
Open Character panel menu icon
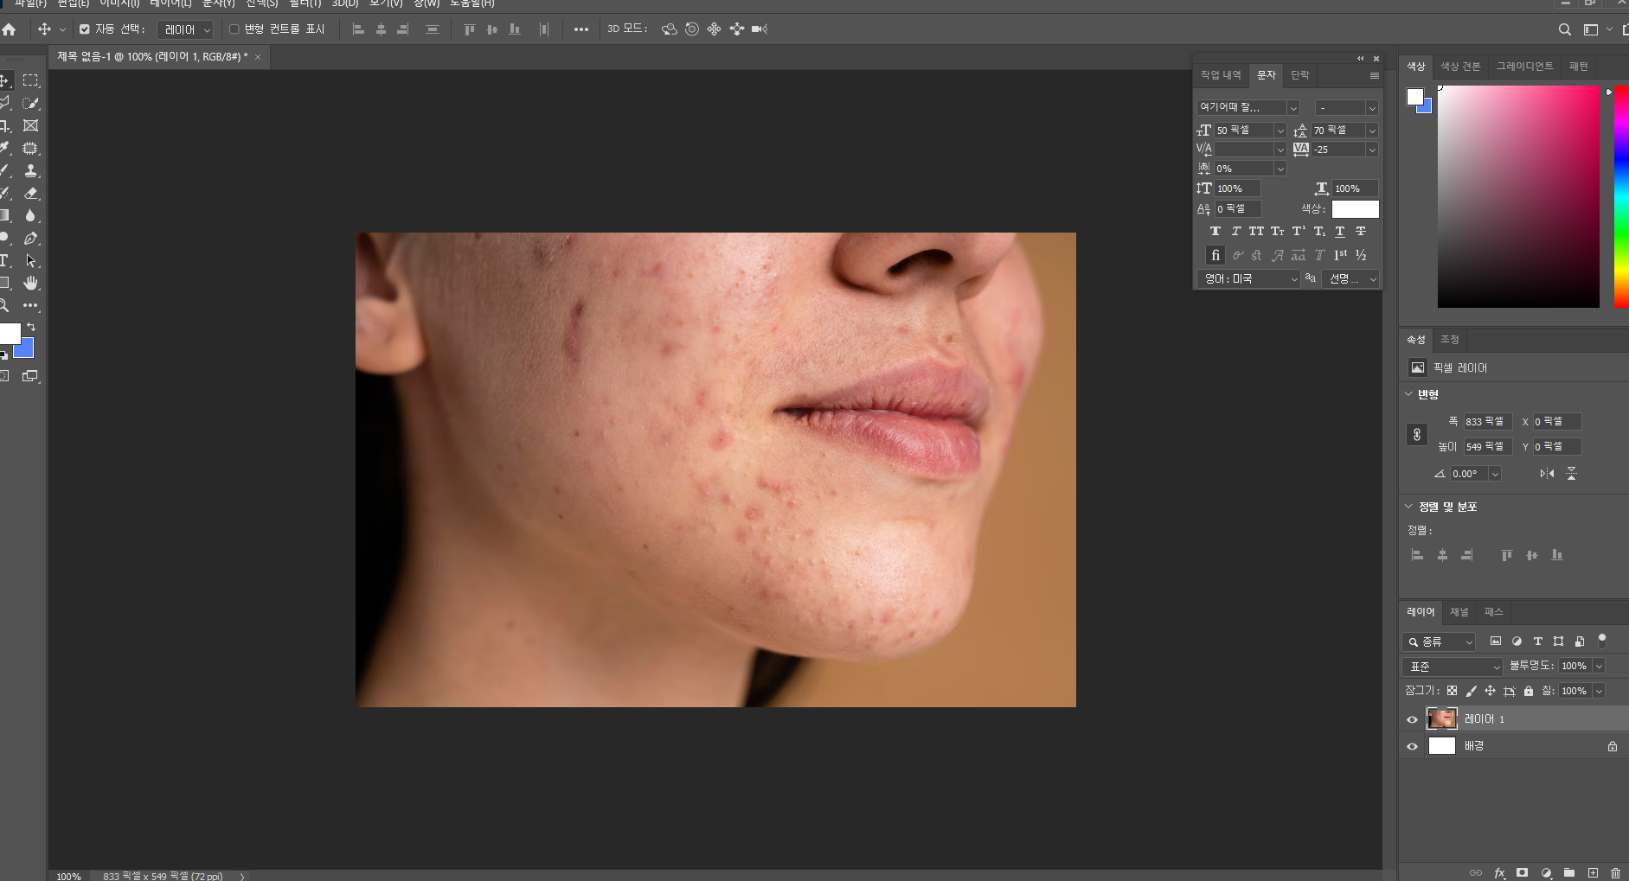pyautogui.click(x=1374, y=75)
